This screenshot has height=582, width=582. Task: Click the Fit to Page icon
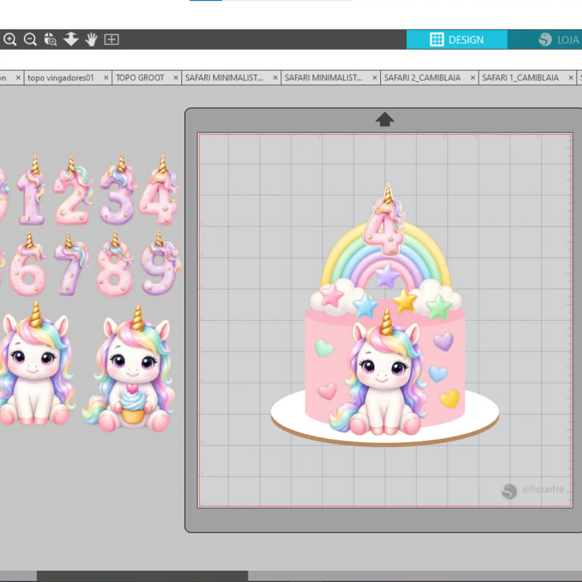(111, 40)
